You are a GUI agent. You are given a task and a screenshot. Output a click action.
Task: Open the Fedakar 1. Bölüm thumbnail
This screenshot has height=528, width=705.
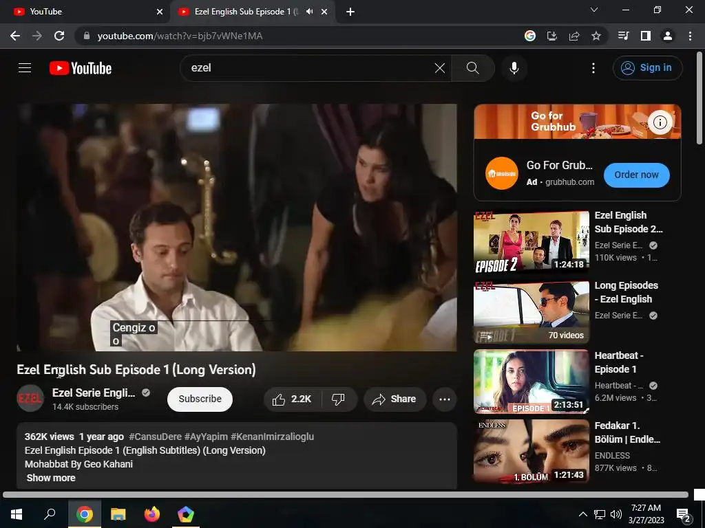pyautogui.click(x=532, y=451)
